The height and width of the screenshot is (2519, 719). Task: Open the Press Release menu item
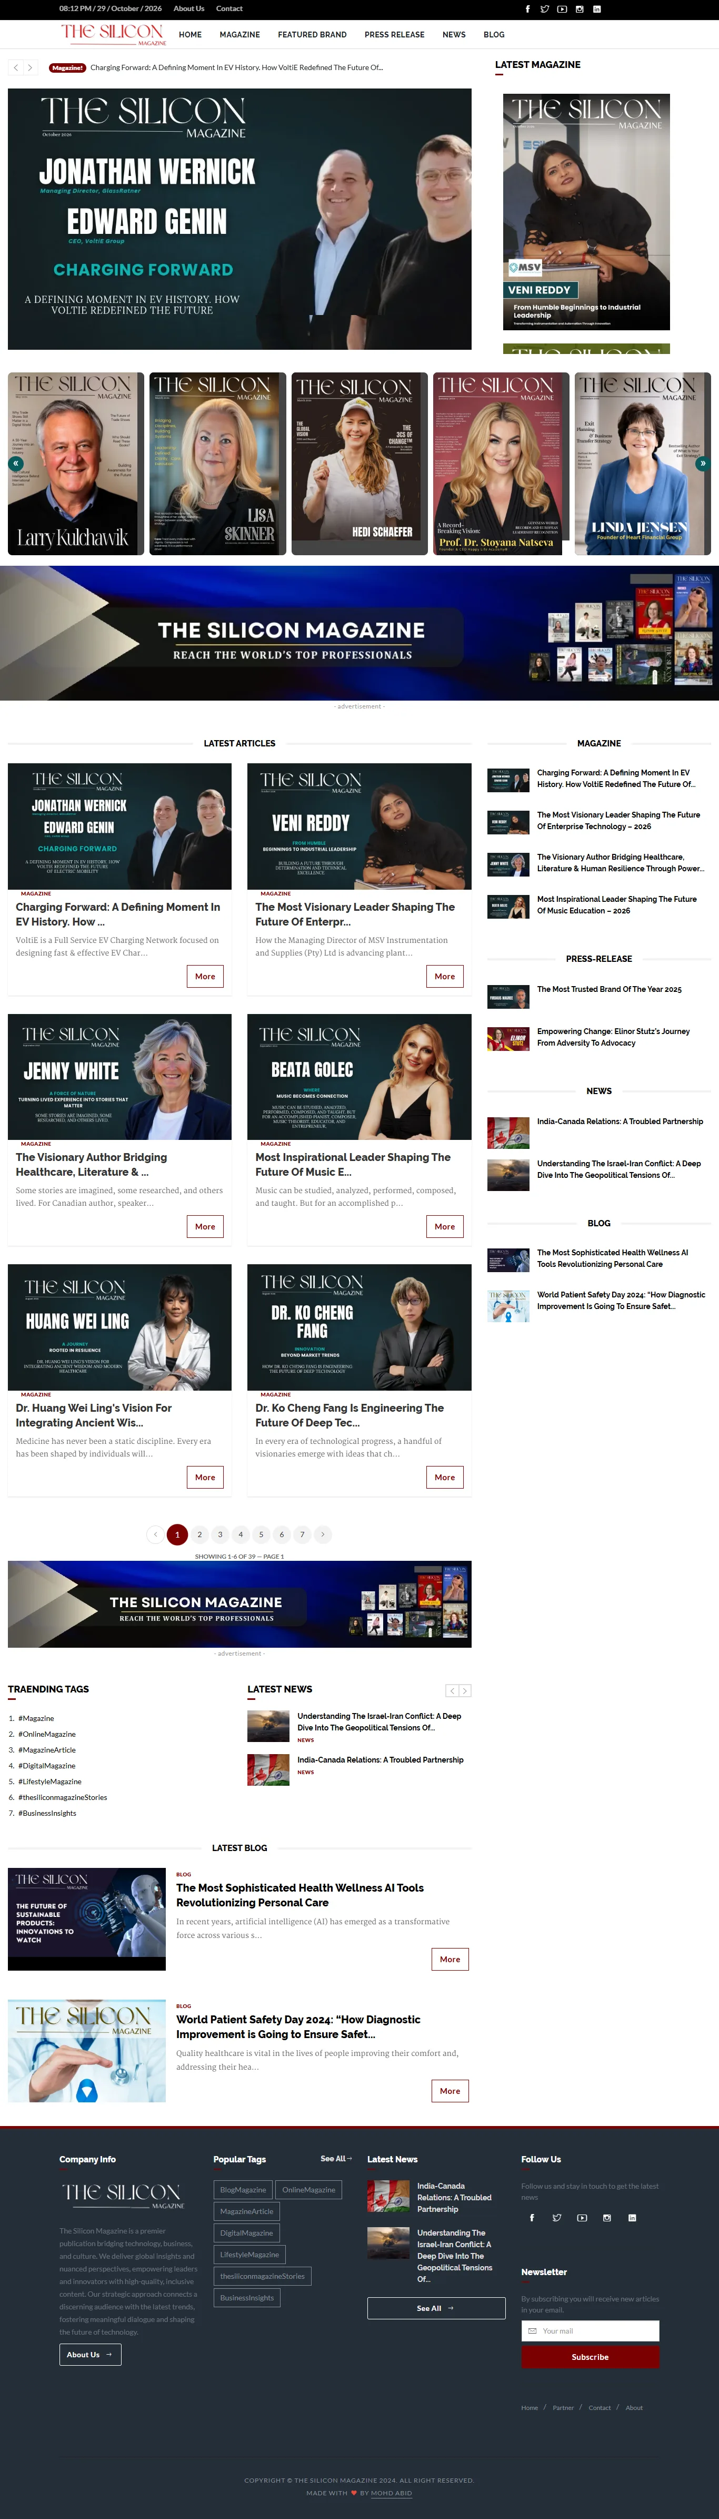(395, 34)
